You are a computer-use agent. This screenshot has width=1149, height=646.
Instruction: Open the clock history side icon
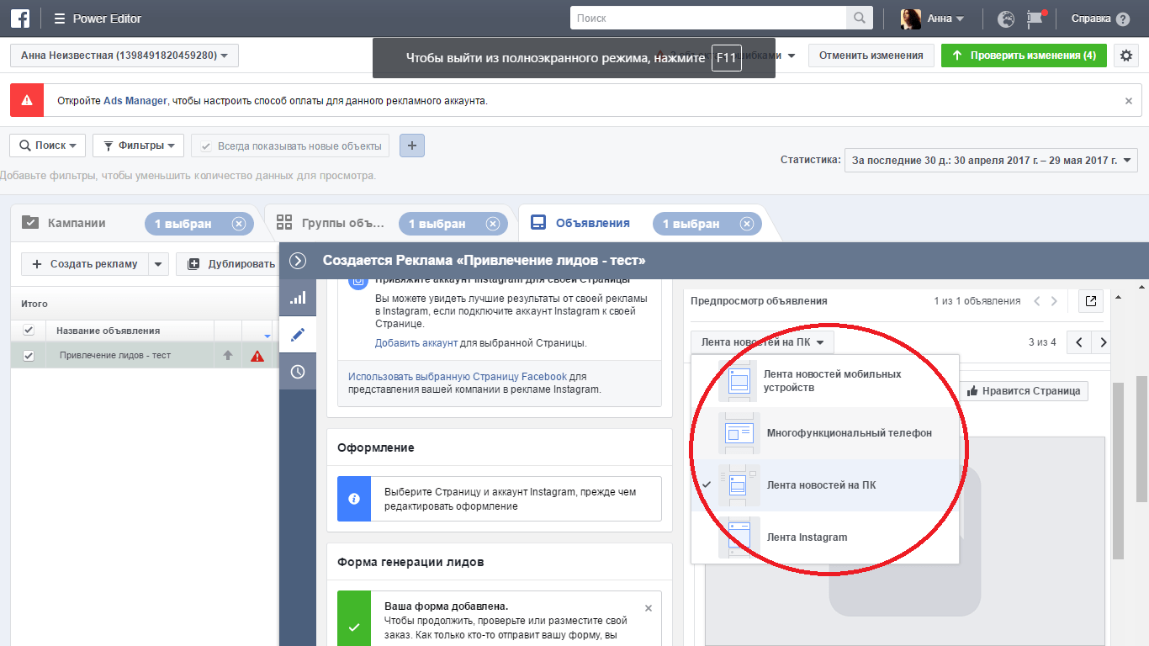pos(298,372)
